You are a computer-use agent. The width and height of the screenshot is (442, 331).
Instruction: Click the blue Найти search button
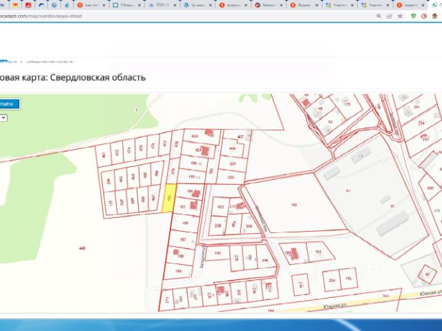(9, 104)
